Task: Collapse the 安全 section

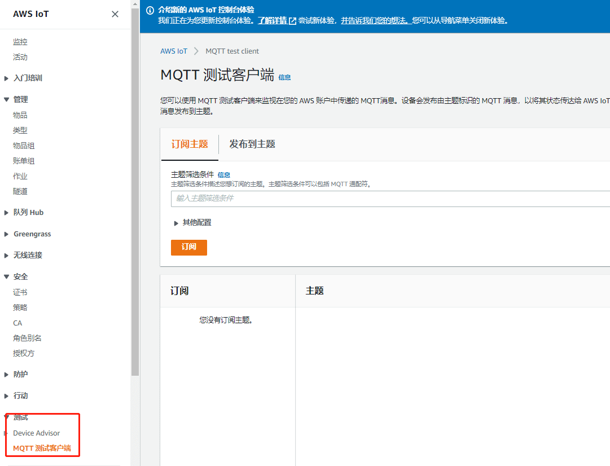Action: (x=16, y=276)
